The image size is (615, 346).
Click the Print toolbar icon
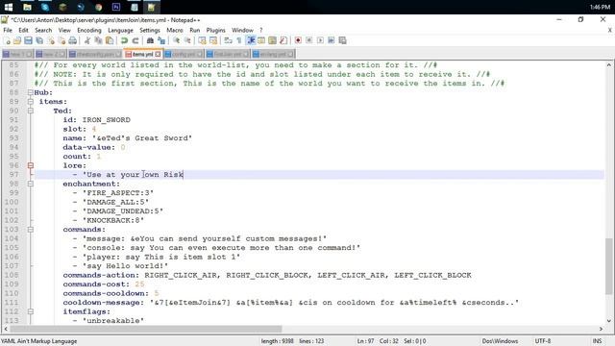pos(73,40)
